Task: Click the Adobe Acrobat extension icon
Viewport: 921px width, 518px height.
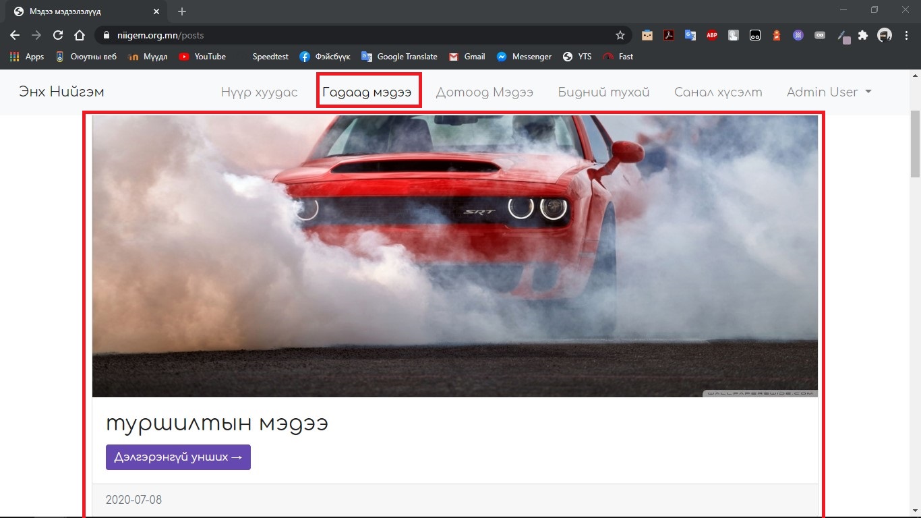Action: 668,35
